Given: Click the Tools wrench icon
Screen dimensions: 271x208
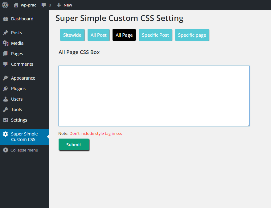Looking at the screenshot, I should point(6,110).
